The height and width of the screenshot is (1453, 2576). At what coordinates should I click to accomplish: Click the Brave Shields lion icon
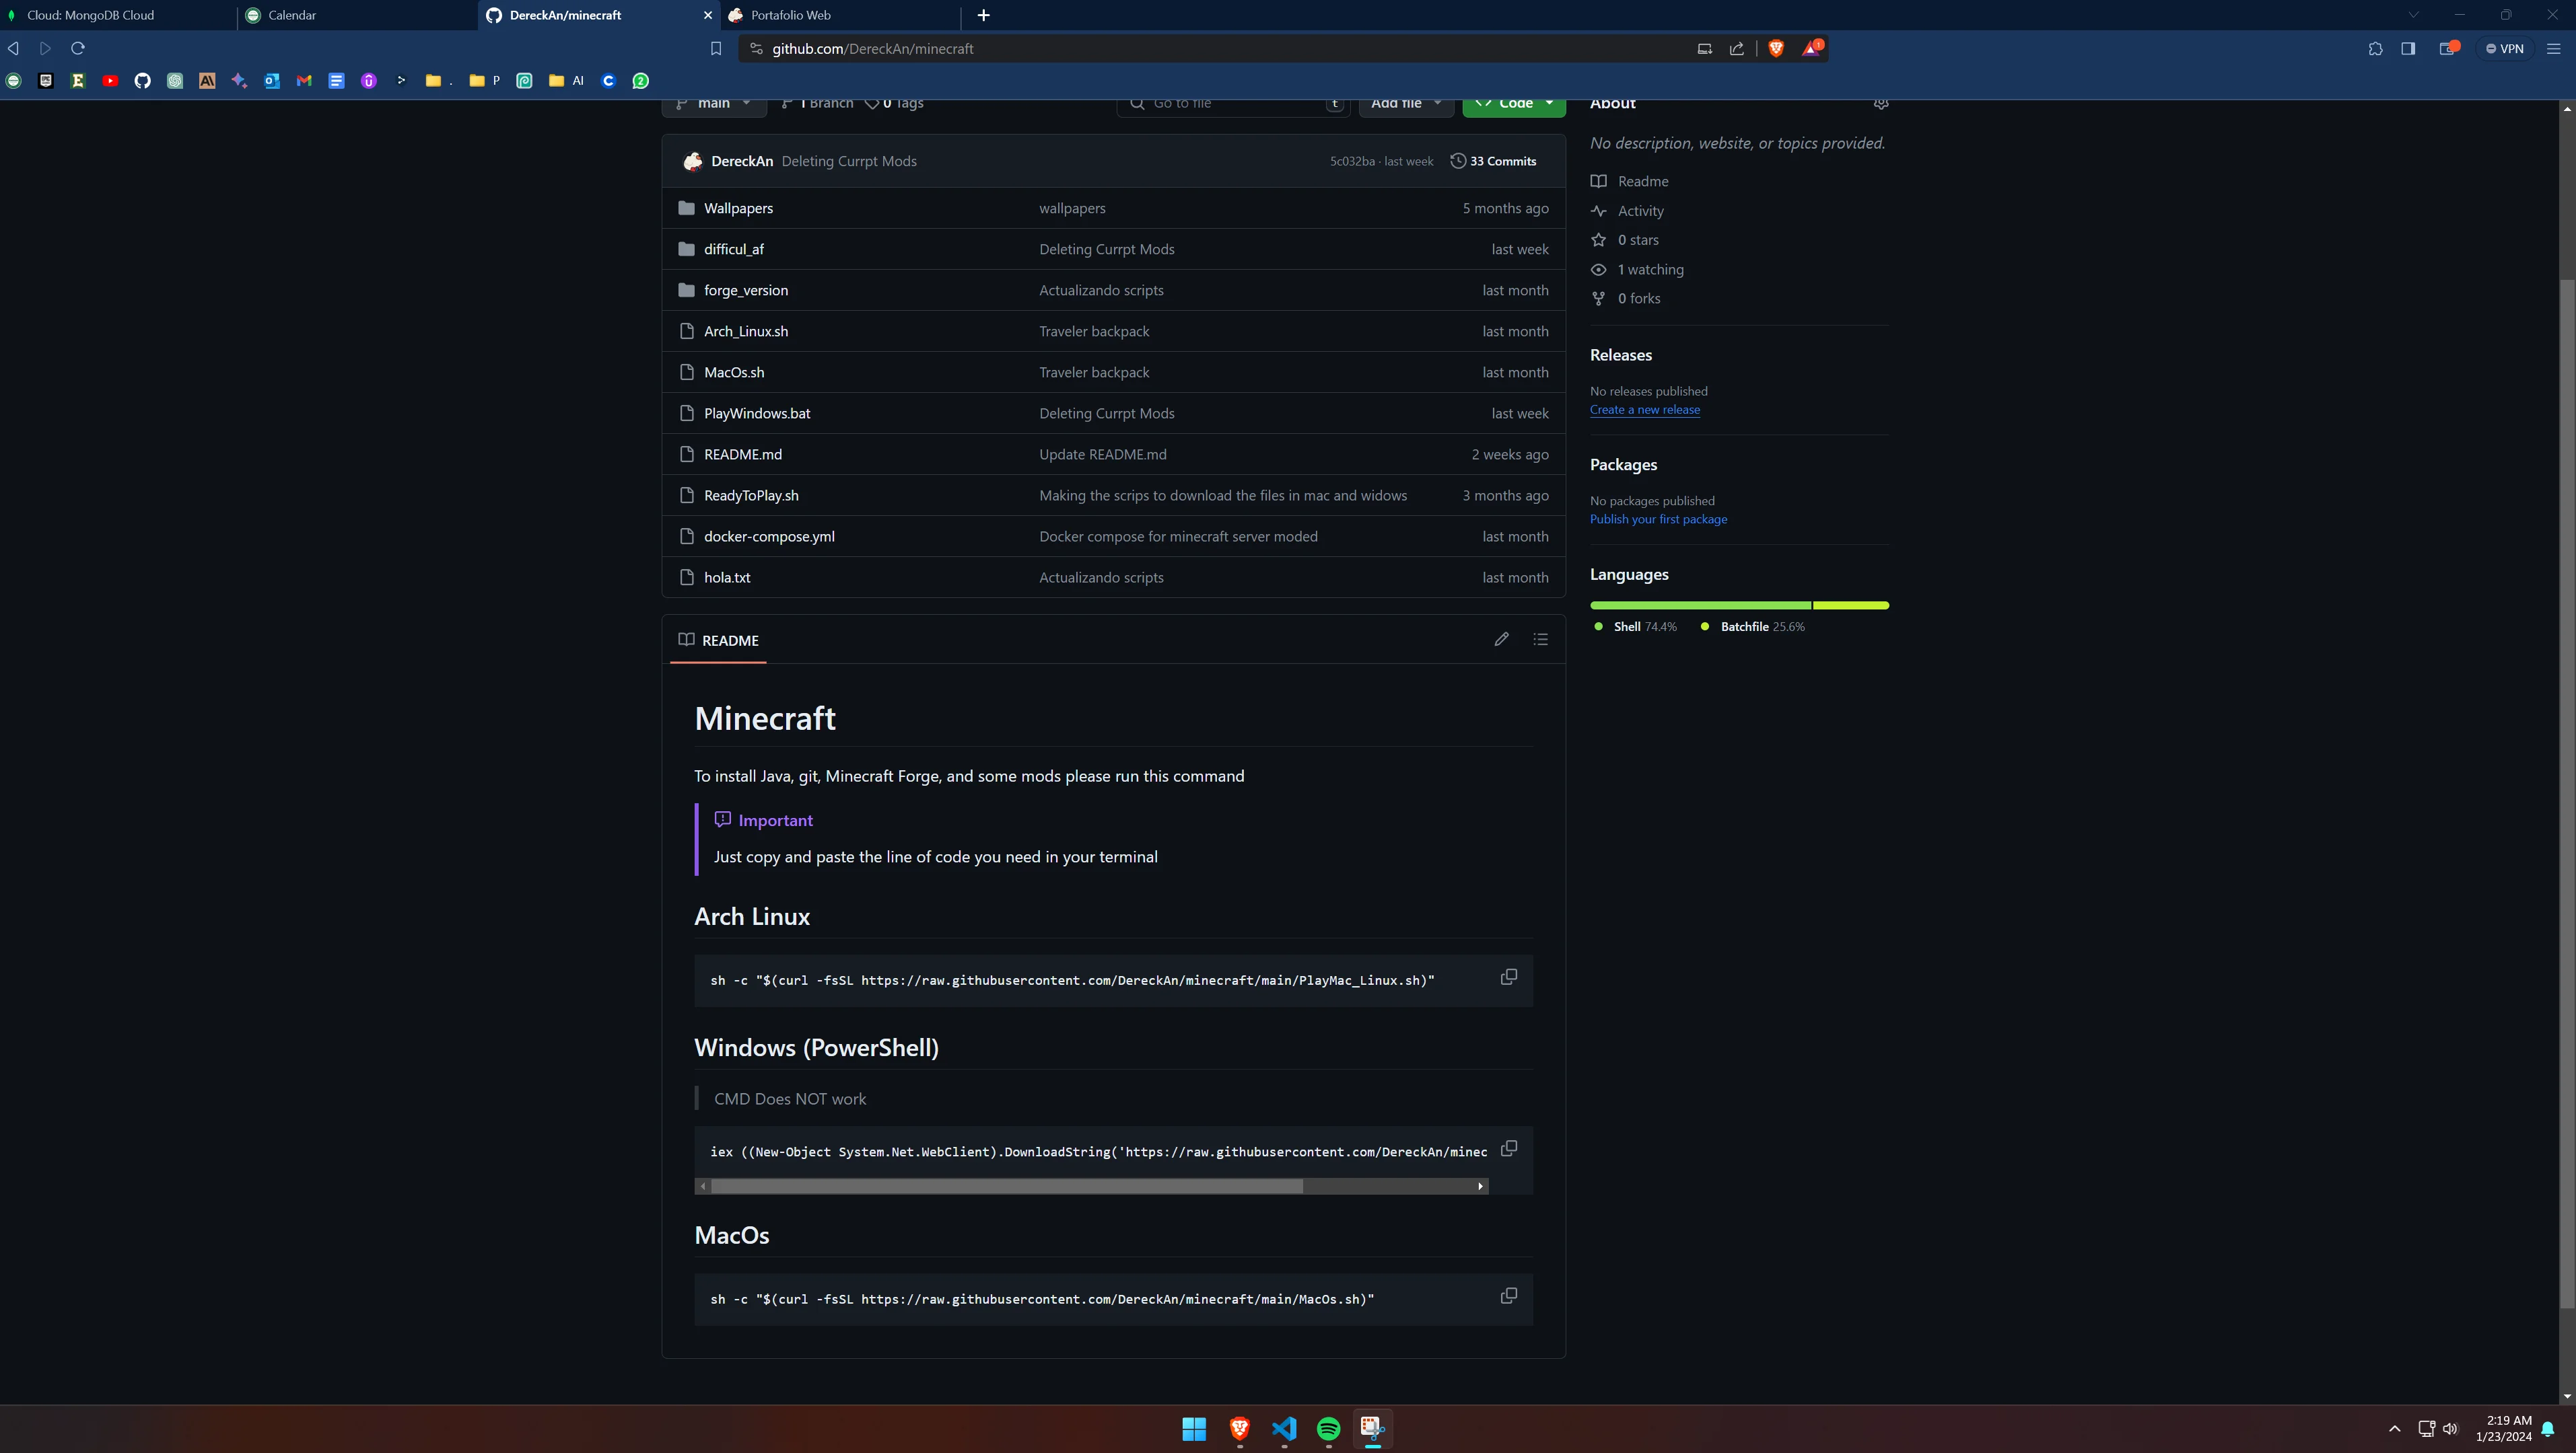coord(1776,48)
